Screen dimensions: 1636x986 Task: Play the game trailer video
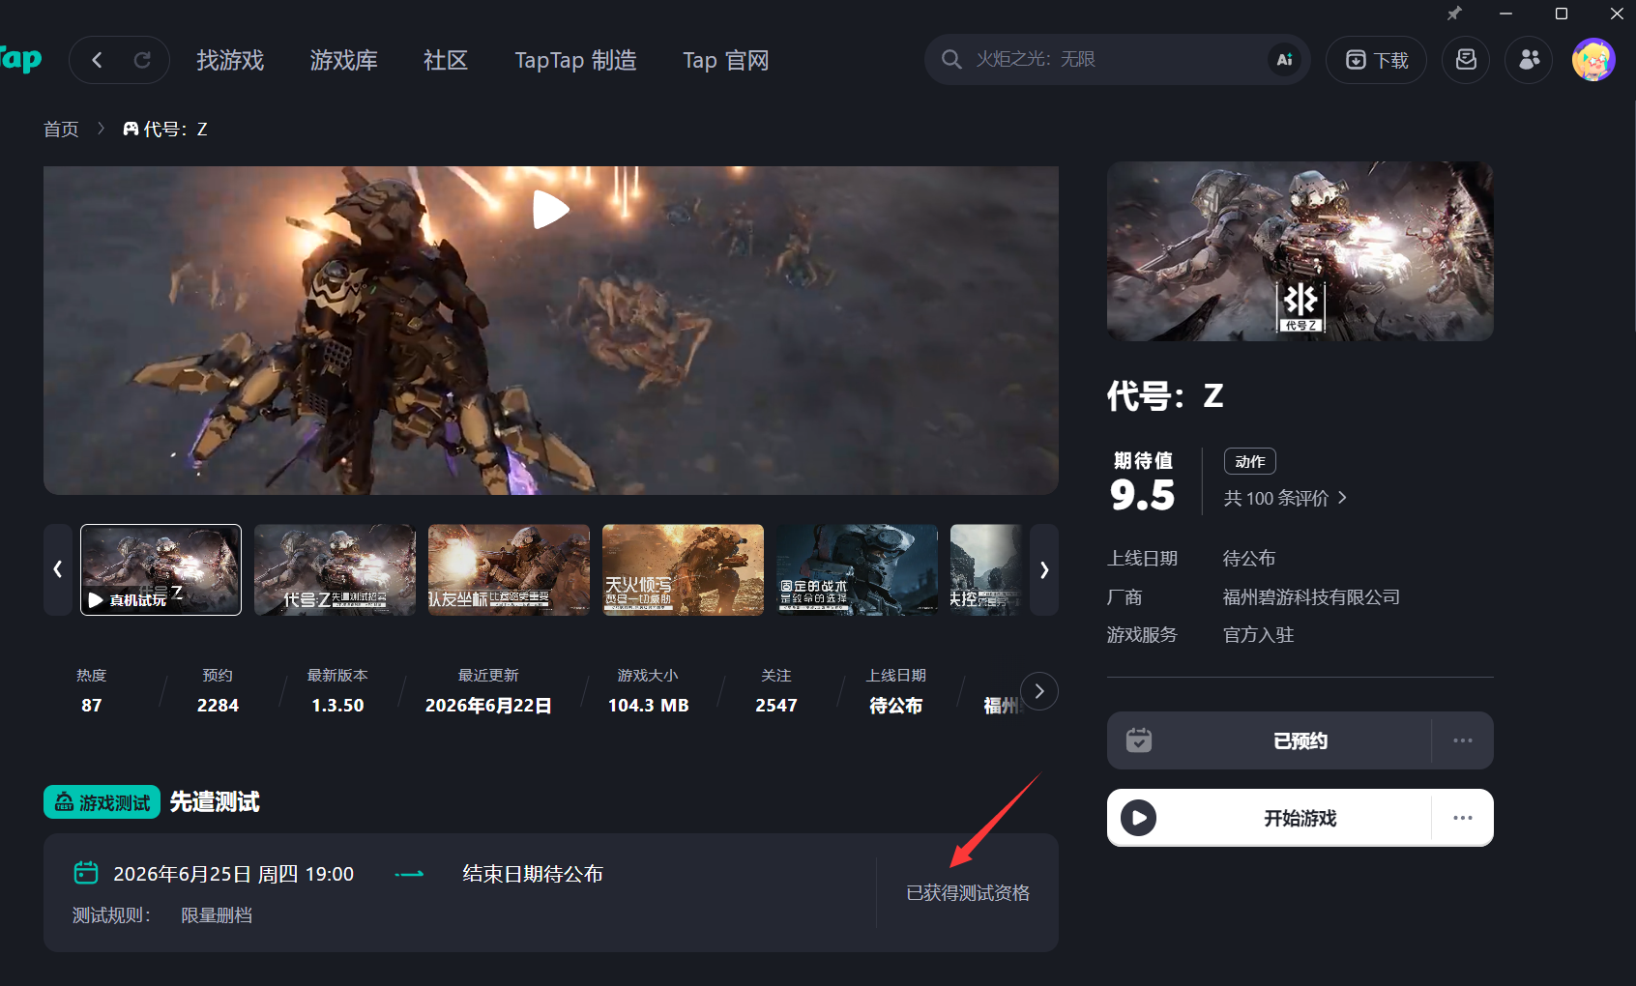pos(551,210)
